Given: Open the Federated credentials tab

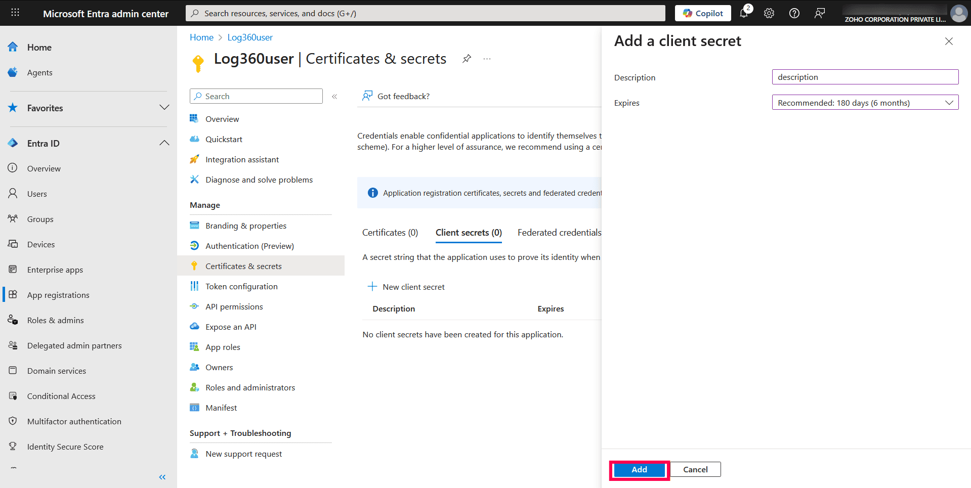Looking at the screenshot, I should (x=559, y=232).
